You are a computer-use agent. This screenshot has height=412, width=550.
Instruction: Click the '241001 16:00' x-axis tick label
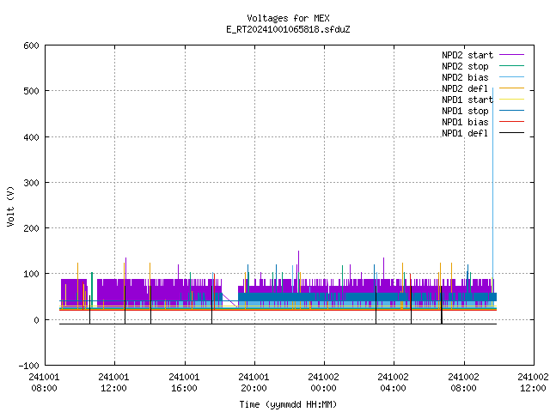tap(184, 383)
